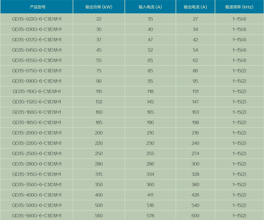
Task: Select model GD35-560G-6-C1/D1/H1 cell
Action: click(37, 216)
